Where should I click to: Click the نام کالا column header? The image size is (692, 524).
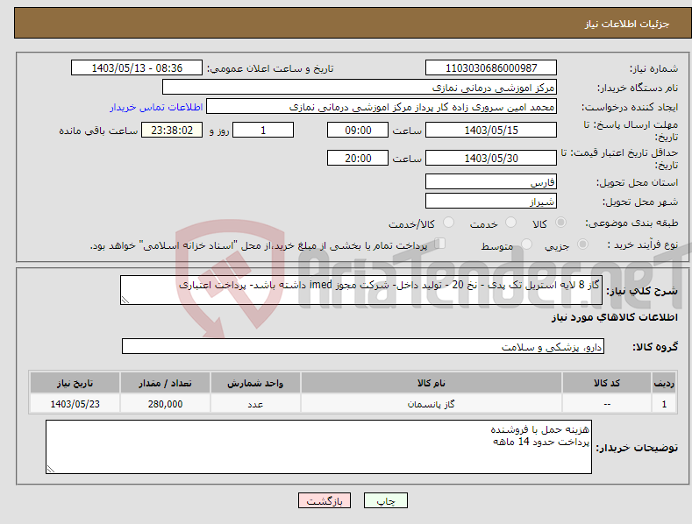[x=432, y=383]
